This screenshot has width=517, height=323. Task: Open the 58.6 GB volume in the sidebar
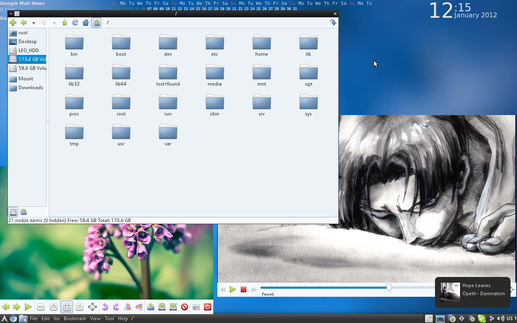(27, 68)
